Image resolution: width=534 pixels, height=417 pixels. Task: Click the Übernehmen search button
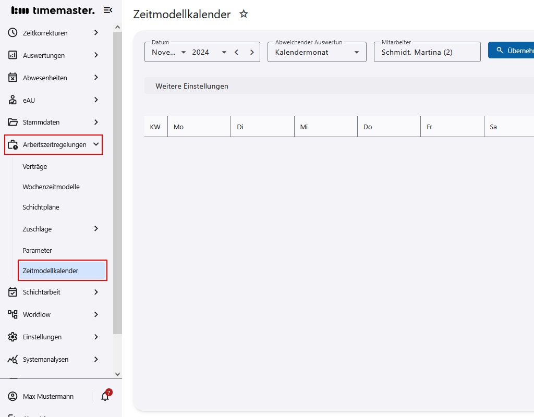point(514,50)
